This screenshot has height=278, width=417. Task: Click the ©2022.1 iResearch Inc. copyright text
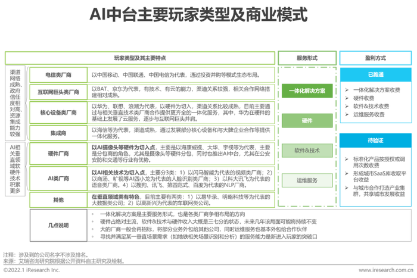point(32,270)
